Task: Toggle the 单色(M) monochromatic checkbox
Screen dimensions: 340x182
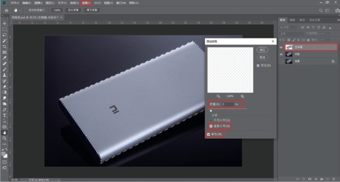Action: (209, 134)
